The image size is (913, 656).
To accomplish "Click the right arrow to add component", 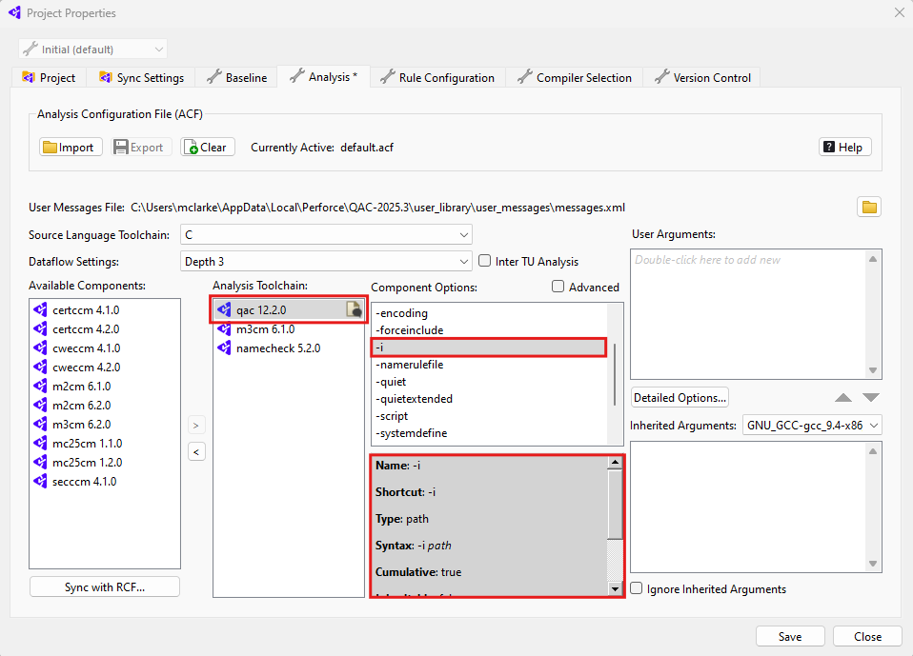I will (x=196, y=425).
